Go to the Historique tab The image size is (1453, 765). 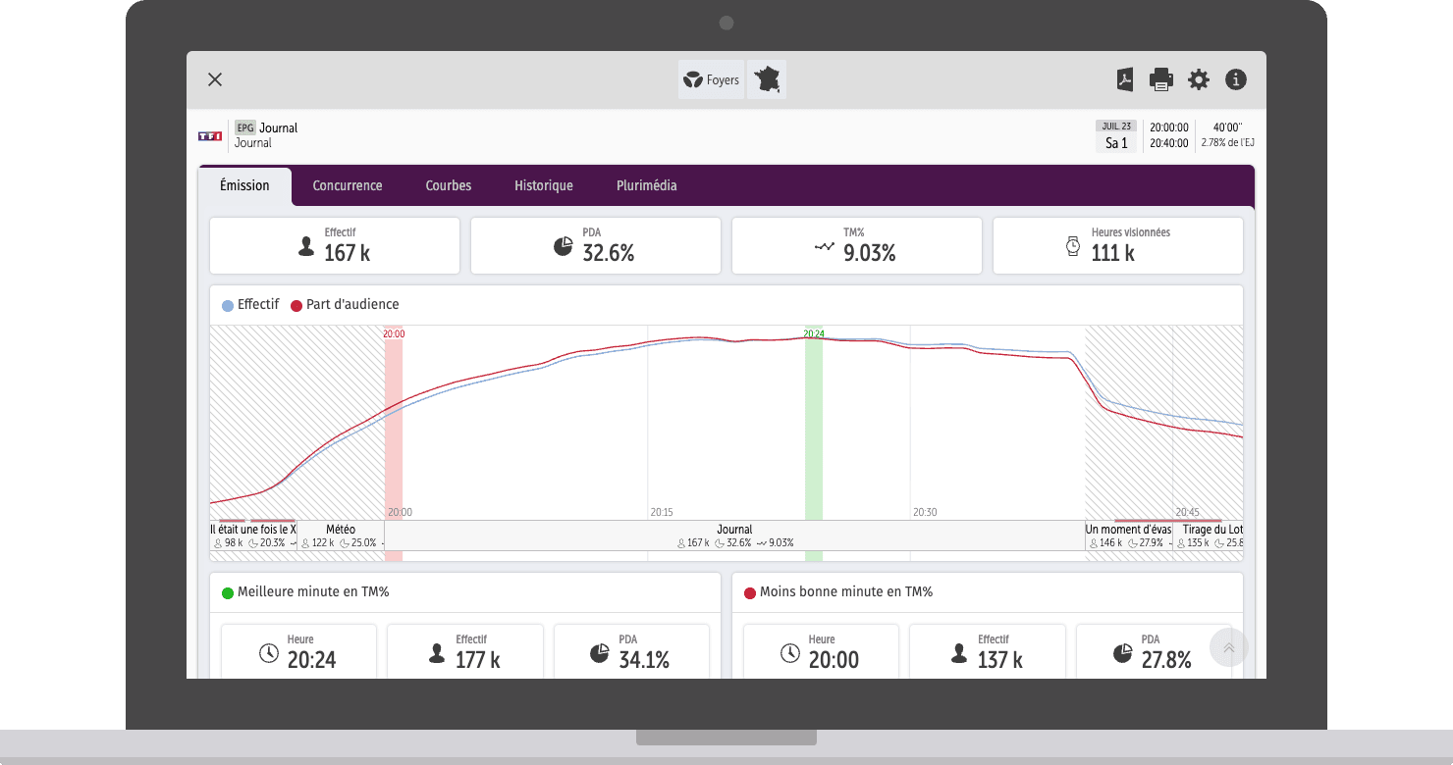point(544,185)
